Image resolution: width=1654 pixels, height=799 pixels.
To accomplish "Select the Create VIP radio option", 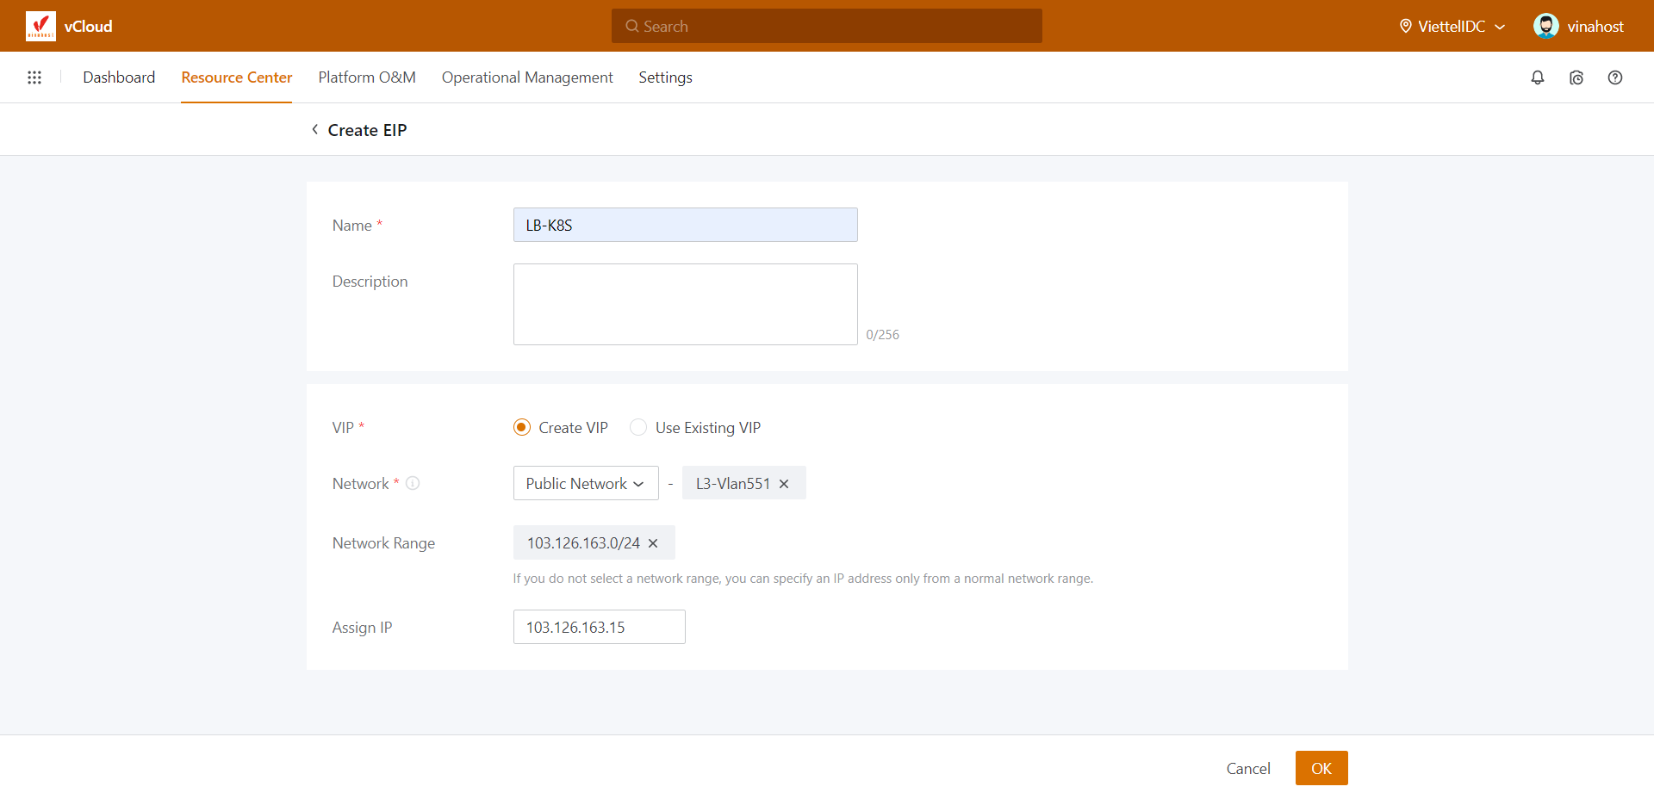I will tap(522, 428).
